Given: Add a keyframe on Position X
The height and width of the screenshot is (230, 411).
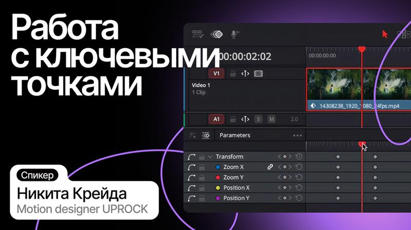Looking at the screenshot, I should tap(285, 187).
